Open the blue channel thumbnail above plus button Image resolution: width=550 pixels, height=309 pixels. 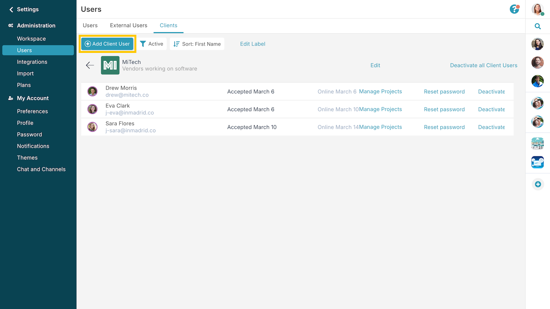538,162
